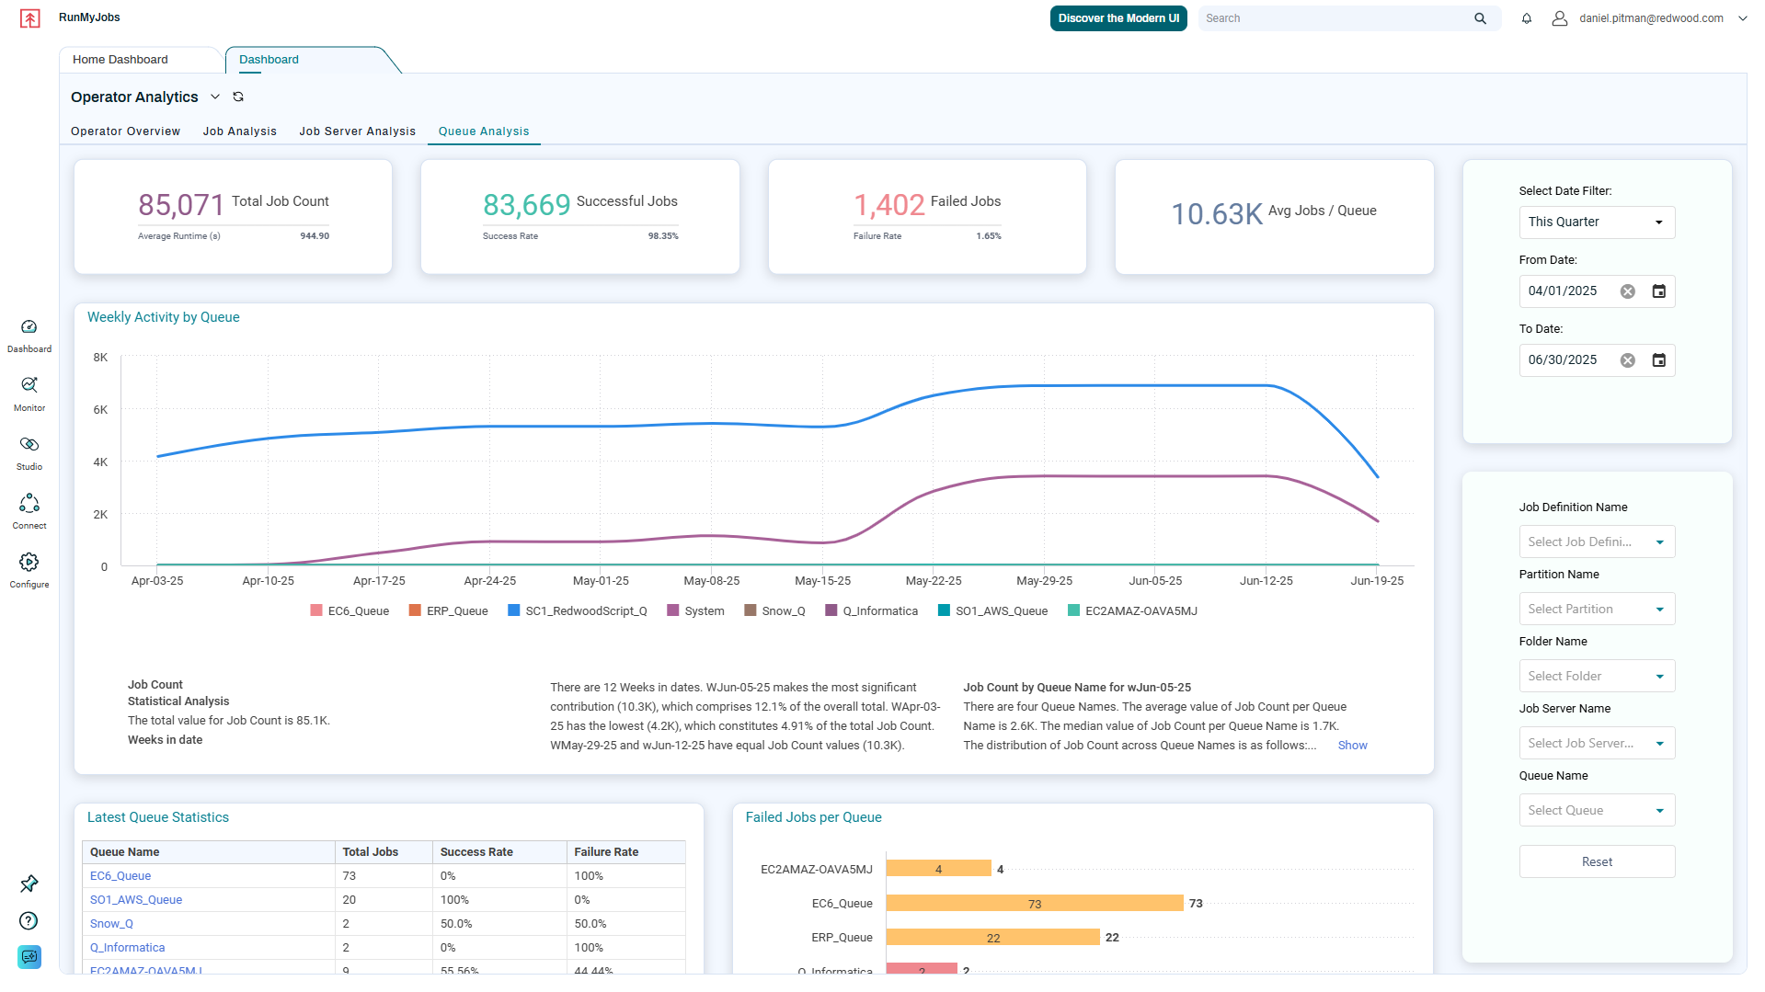The image size is (1765, 992).
Task: Open the help question mark icon
Action: coord(29,920)
